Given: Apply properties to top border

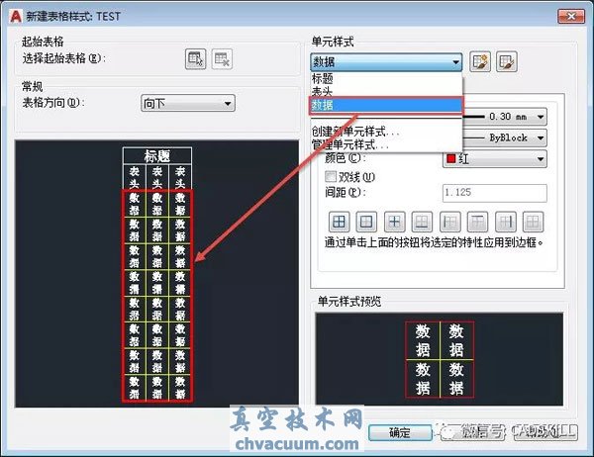Looking at the screenshot, I should pos(478,222).
